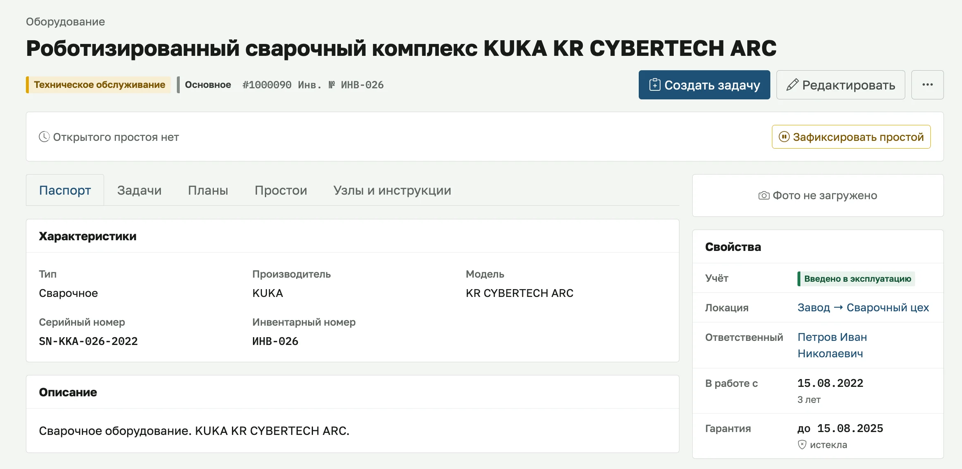This screenshot has width=962, height=469.
Task: Click model value KR CYBERTECH ARC
Action: tap(519, 293)
